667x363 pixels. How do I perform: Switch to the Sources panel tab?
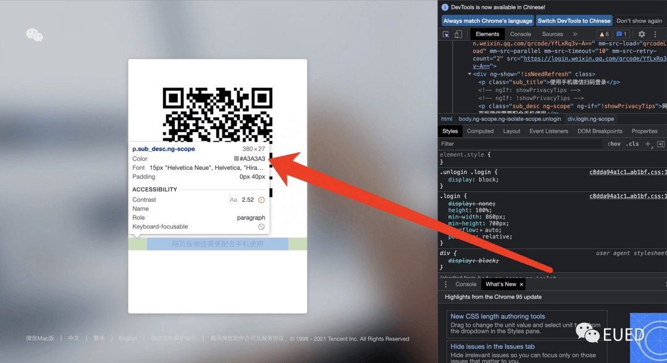tap(552, 34)
